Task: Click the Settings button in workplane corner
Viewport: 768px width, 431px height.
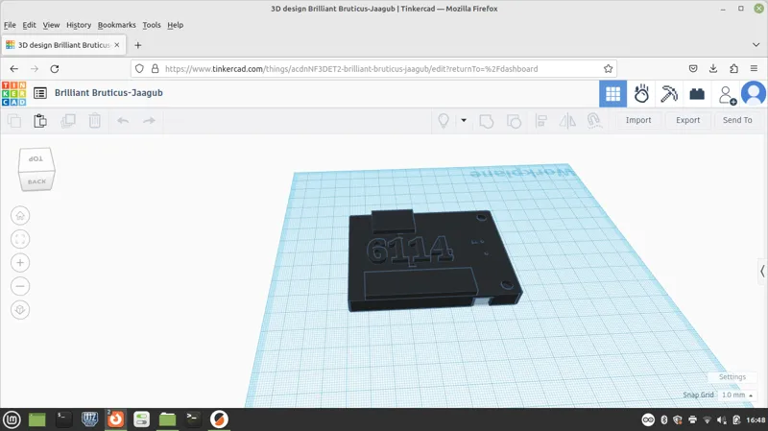Action: pyautogui.click(x=732, y=376)
